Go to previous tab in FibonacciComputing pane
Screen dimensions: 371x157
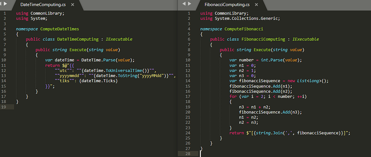click(x=184, y=4)
